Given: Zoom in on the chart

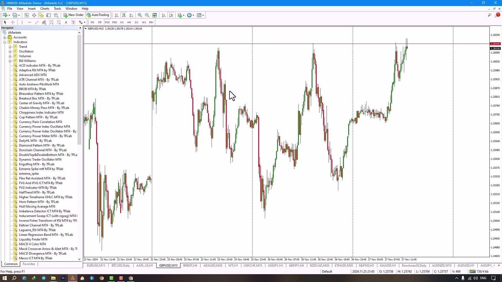Looking at the screenshot, I should 140,15.
